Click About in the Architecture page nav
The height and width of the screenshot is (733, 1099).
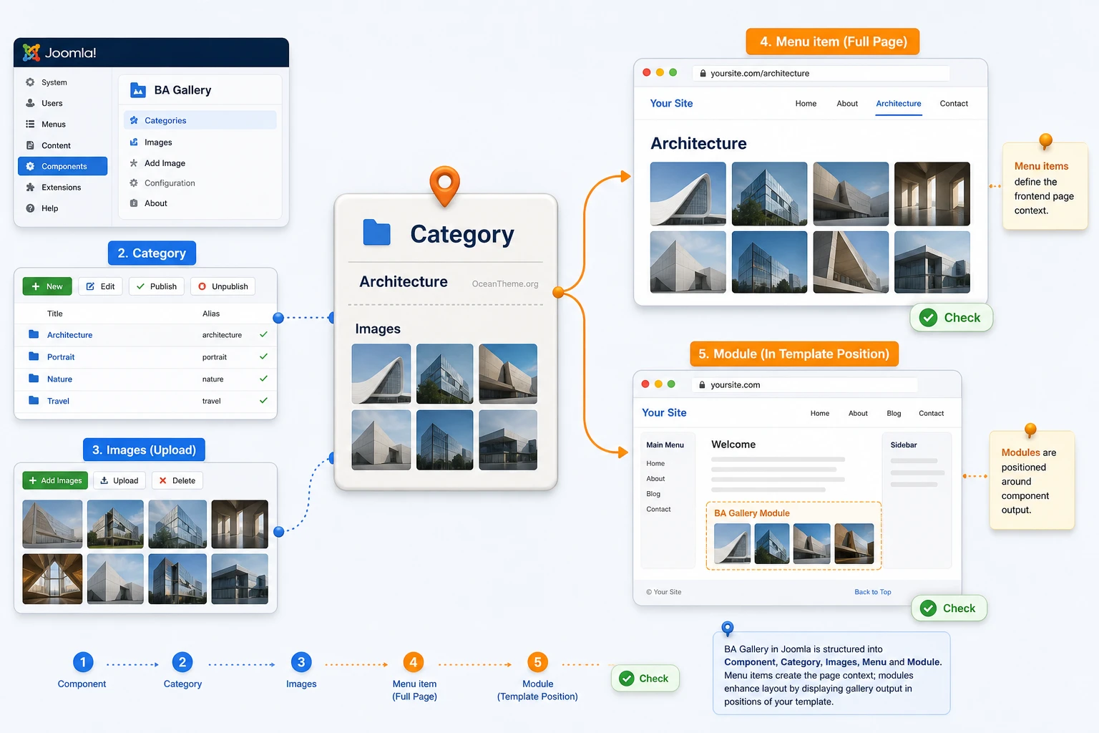click(x=847, y=104)
